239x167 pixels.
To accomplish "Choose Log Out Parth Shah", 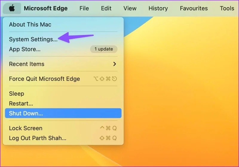I will [x=63, y=138].
